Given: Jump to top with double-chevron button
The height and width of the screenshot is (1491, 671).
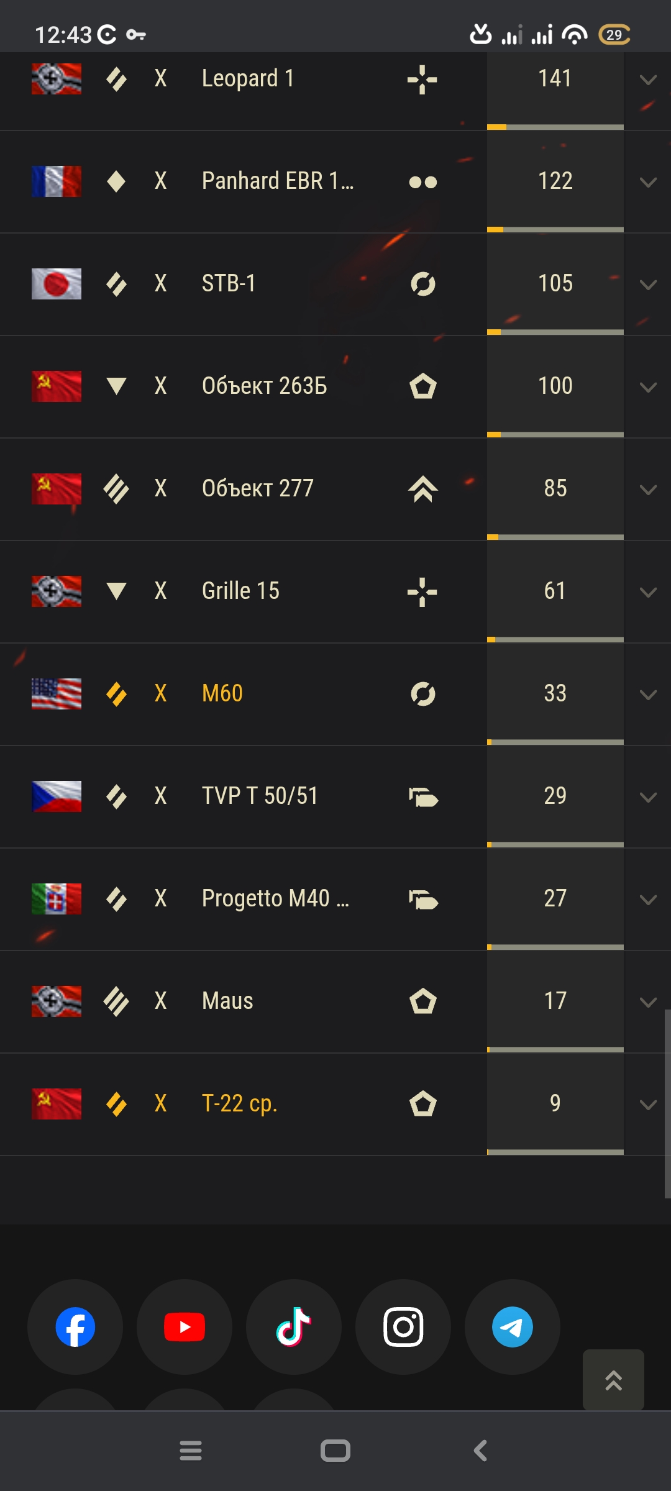Looking at the screenshot, I should tap(613, 1380).
